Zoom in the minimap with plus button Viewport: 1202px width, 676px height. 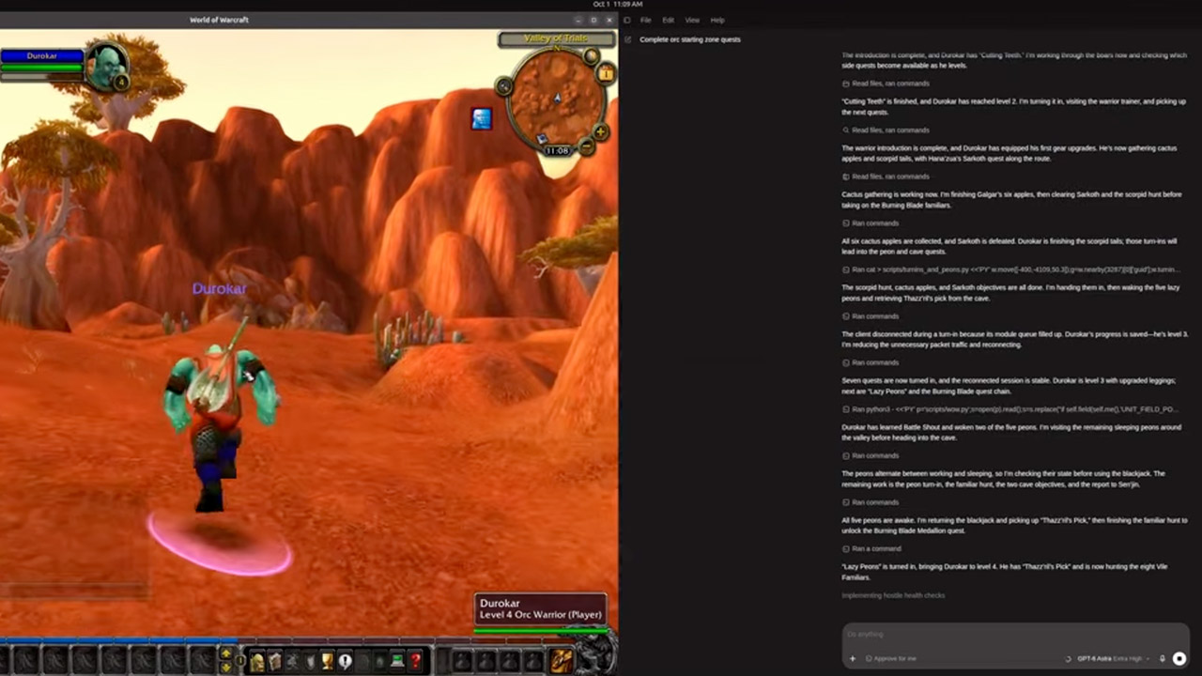[601, 131]
